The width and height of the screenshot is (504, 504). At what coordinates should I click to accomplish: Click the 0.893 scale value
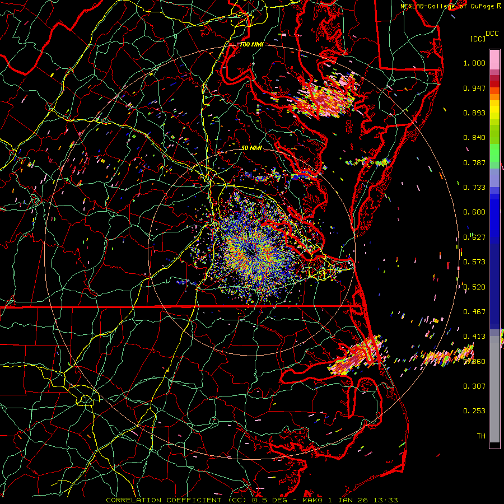pyautogui.click(x=474, y=113)
